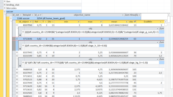Open obj column dropdown under record 9713646
The image size is (173, 97).
[x=157, y=42]
